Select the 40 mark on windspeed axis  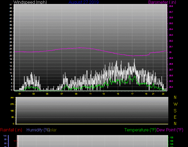click(x=11, y=22)
